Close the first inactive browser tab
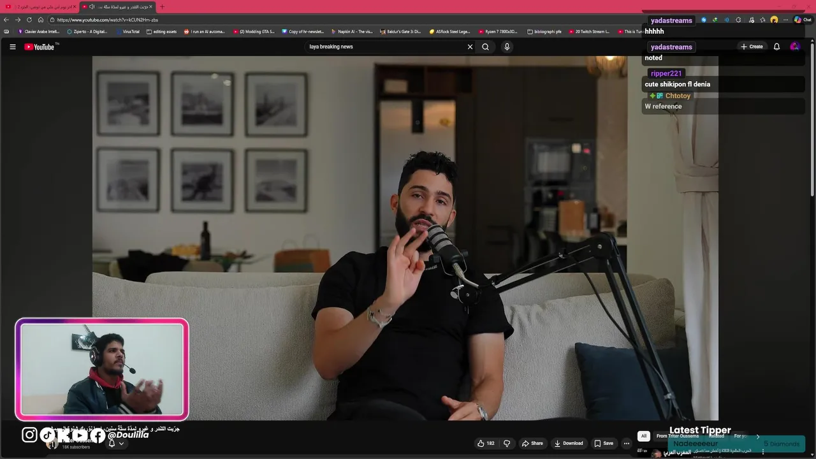This screenshot has width=816, height=459. pos(74,7)
